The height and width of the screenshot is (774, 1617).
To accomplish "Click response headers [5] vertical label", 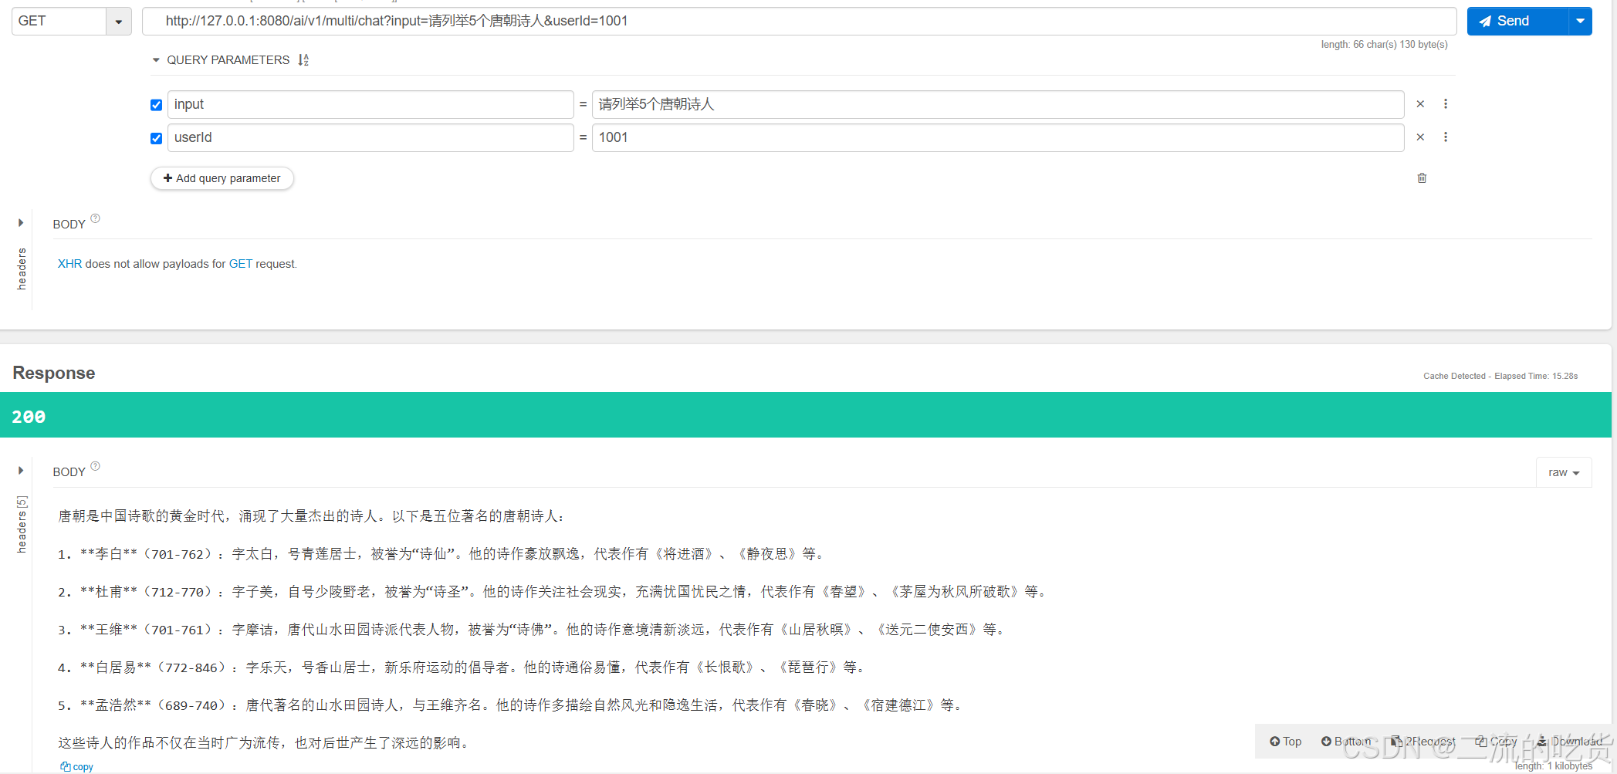I will pyautogui.click(x=22, y=525).
